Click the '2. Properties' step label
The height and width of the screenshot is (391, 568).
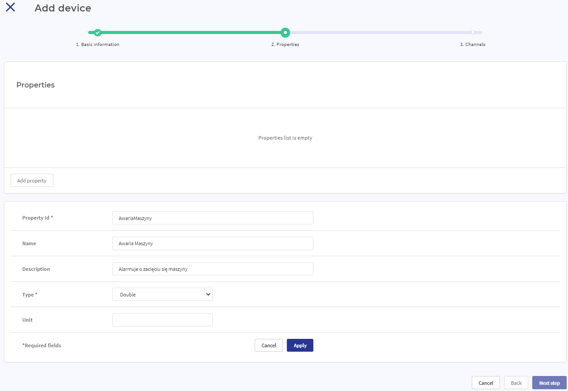285,45
